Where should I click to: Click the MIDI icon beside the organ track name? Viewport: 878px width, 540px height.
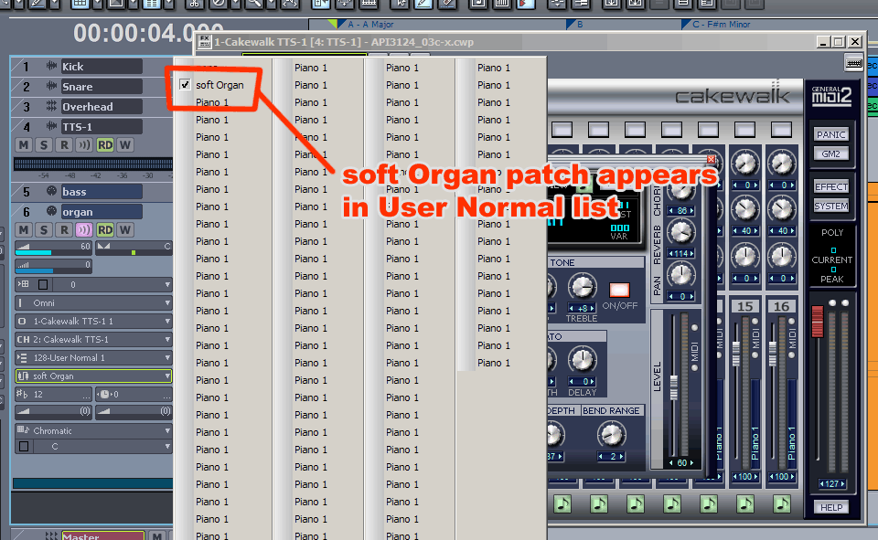51,211
